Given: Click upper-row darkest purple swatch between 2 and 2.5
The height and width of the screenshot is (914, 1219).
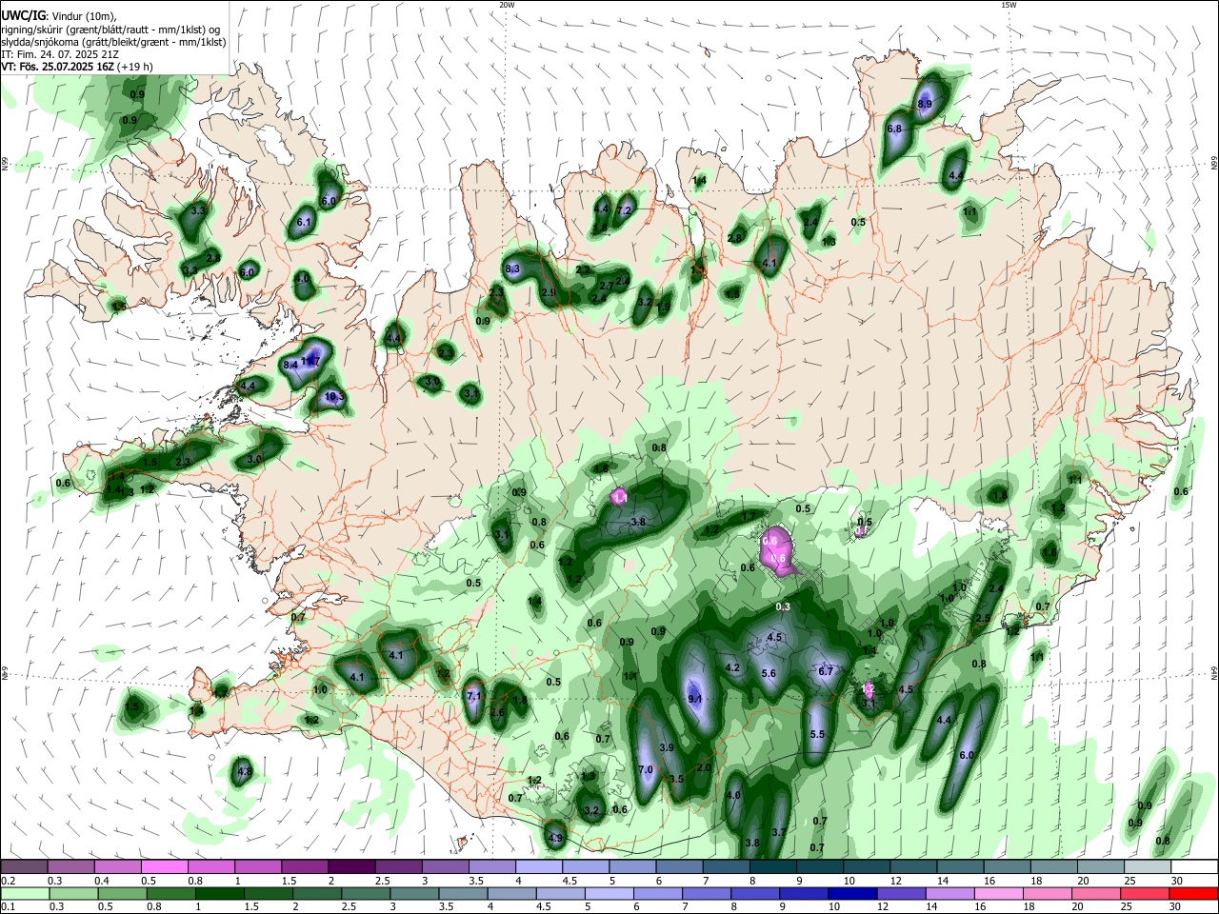Looking at the screenshot, I should (350, 867).
